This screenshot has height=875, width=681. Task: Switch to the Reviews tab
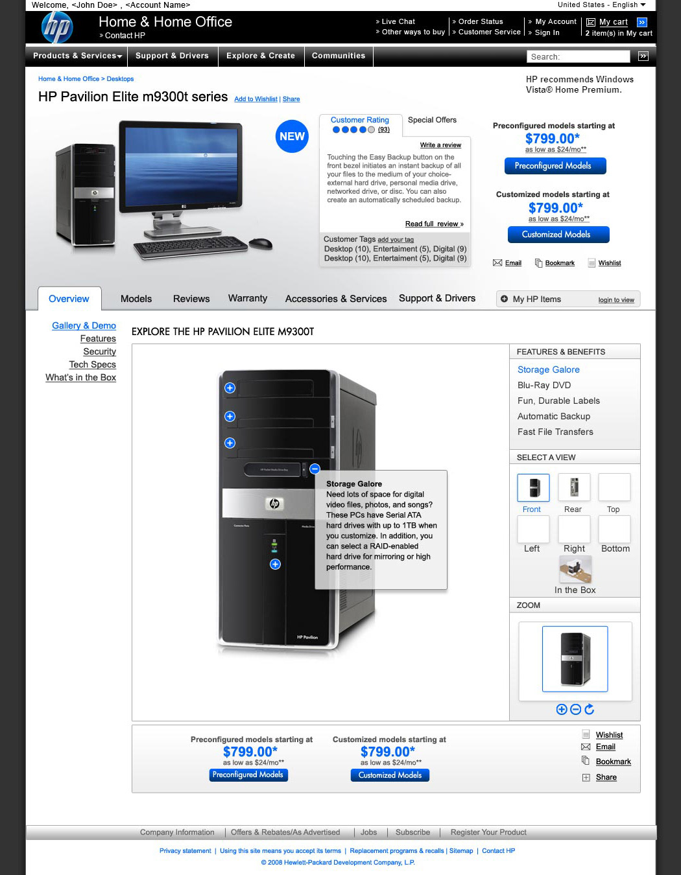point(191,299)
